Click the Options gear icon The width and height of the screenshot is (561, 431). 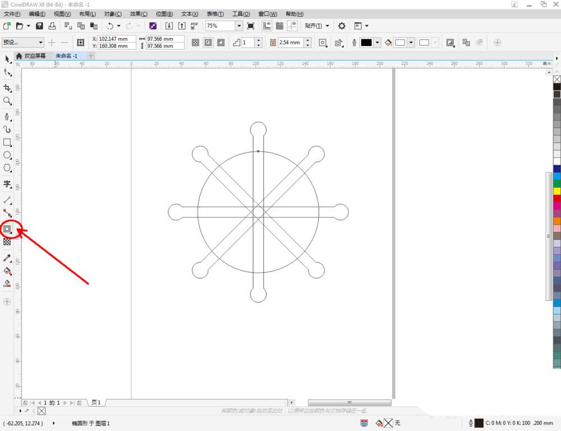[x=342, y=26]
